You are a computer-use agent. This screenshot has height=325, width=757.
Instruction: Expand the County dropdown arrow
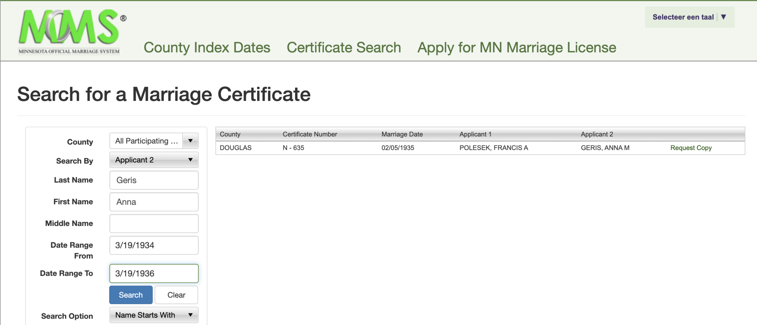[190, 141]
